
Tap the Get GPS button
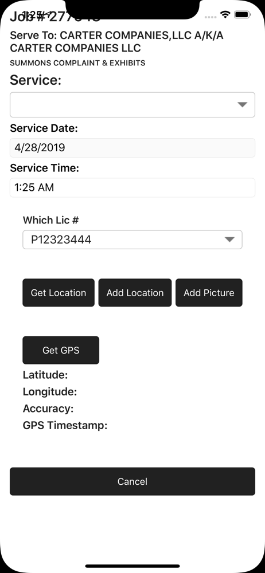[61, 350]
